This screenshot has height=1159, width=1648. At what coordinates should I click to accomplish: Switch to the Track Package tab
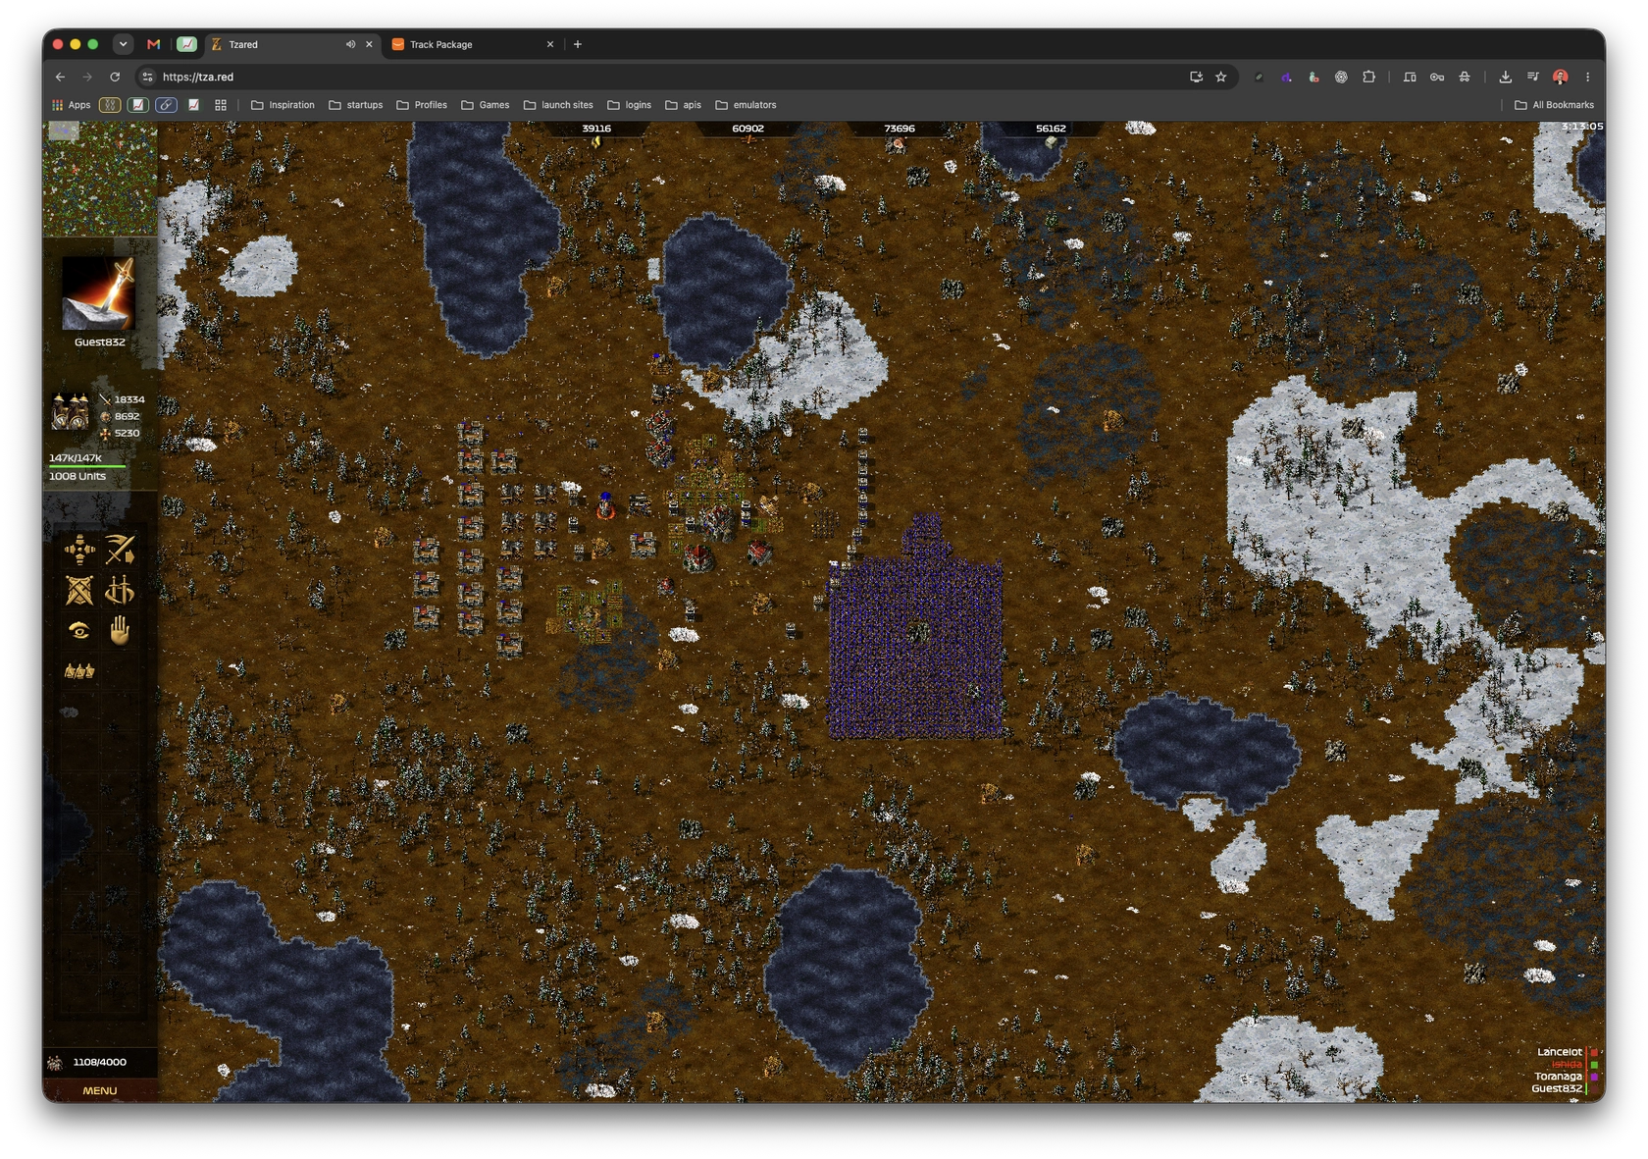click(473, 44)
